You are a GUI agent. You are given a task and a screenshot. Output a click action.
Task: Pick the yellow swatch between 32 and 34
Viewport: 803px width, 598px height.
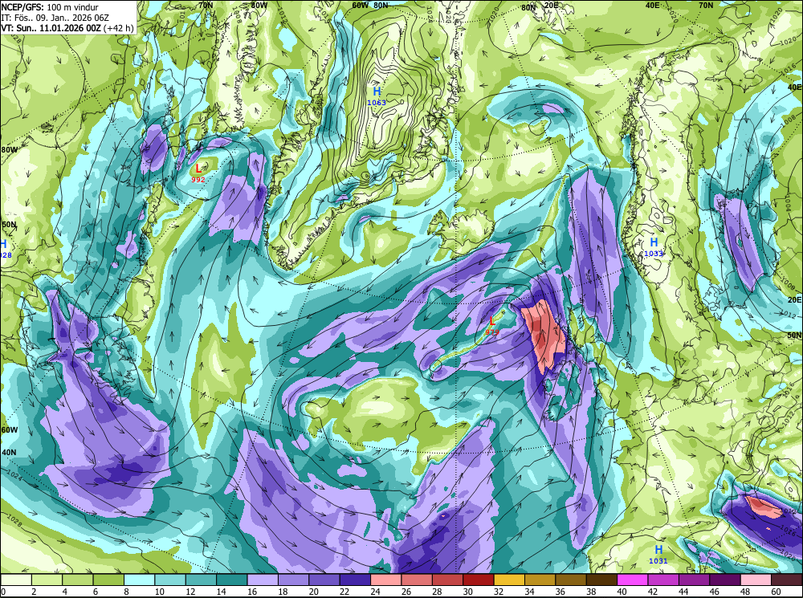(x=509, y=580)
